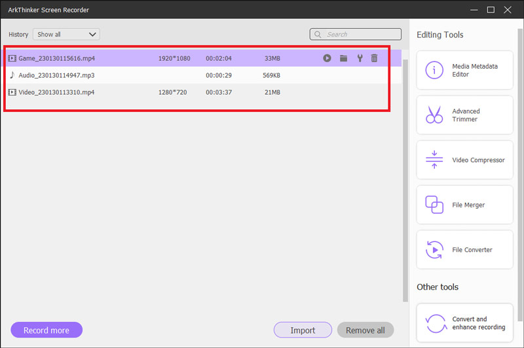The height and width of the screenshot is (348, 524).
Task: Open the File Converter label
Action: (x=472, y=250)
